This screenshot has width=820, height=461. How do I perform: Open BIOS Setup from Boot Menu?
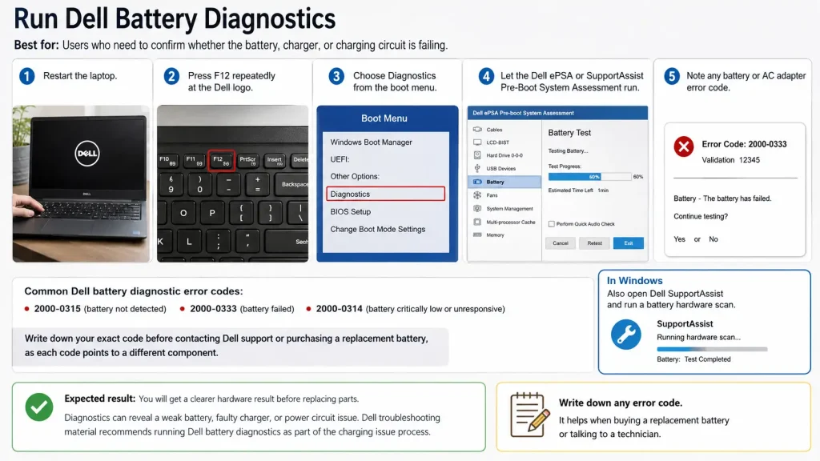351,211
